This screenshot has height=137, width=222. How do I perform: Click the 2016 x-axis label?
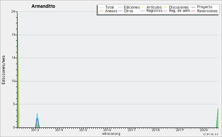tap(107, 130)
